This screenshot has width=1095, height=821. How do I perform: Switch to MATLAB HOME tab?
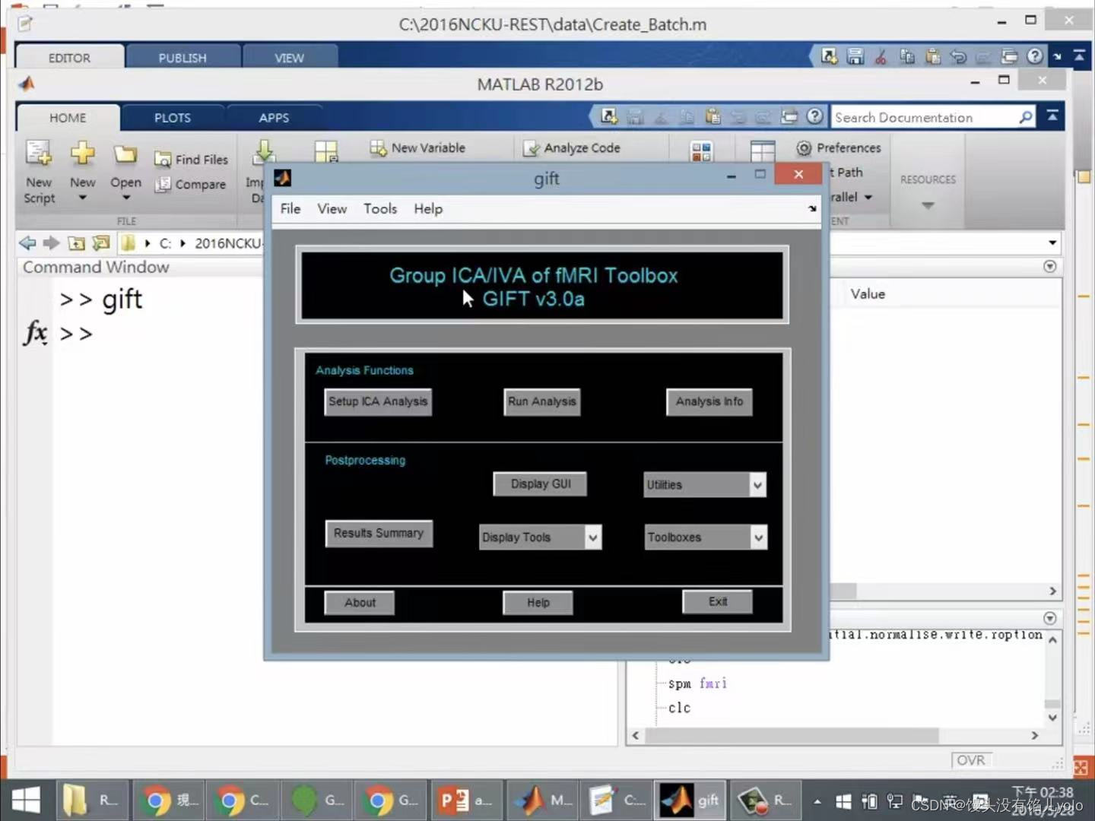coord(68,118)
